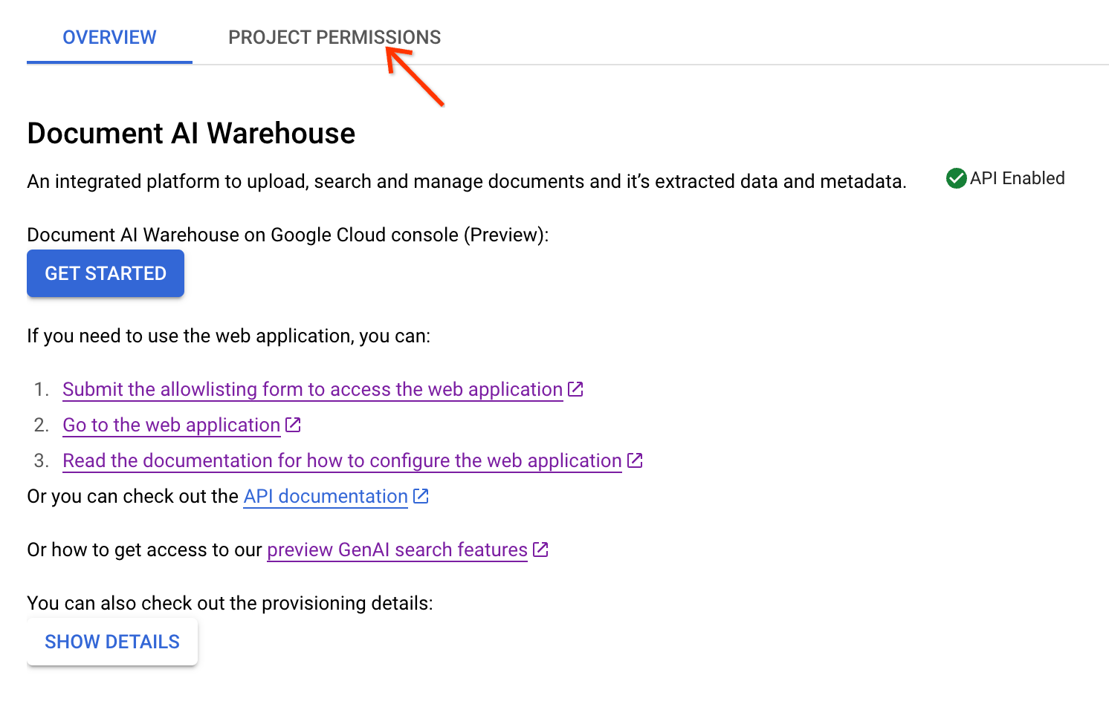Click the 'API Enabled' status label
Viewport: 1109px width, 704px height.
pyautogui.click(x=1017, y=178)
